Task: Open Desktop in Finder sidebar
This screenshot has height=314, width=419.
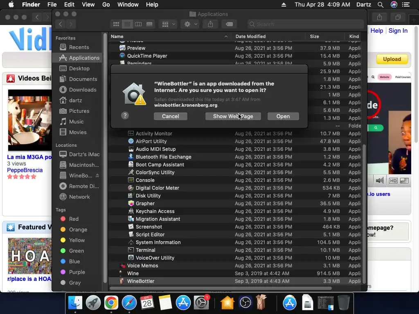Action: (x=77, y=68)
